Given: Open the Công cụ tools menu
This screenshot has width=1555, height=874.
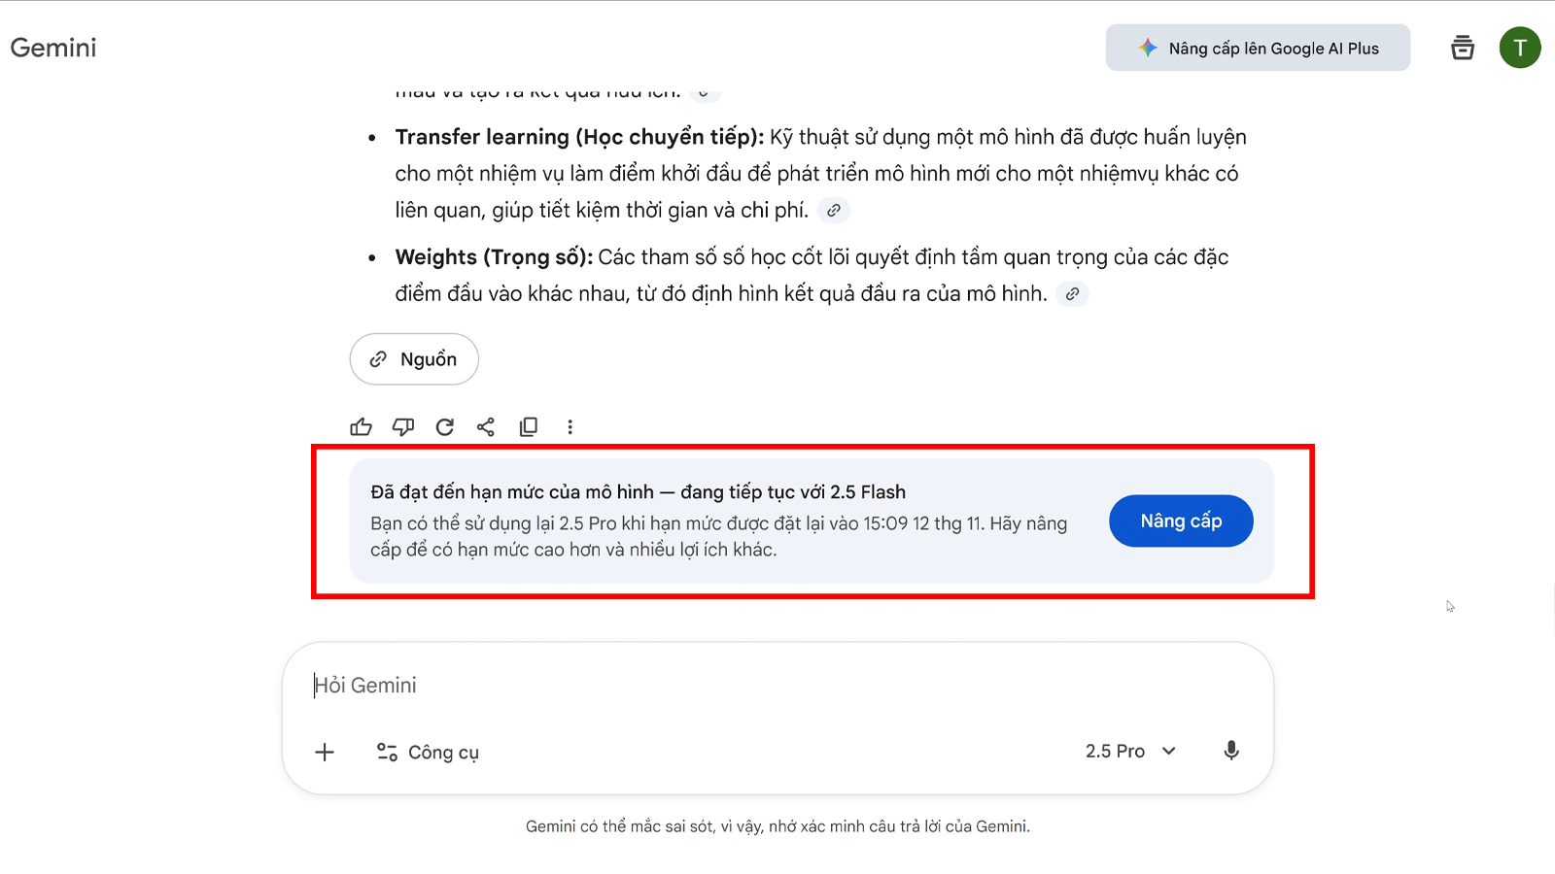Looking at the screenshot, I should click(x=428, y=752).
